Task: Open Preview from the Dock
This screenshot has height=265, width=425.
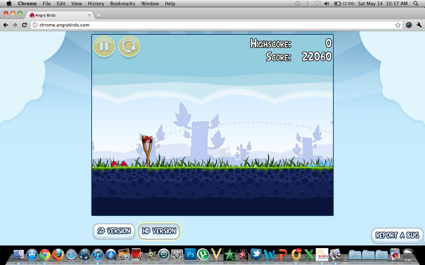Action: pyautogui.click(x=335, y=254)
